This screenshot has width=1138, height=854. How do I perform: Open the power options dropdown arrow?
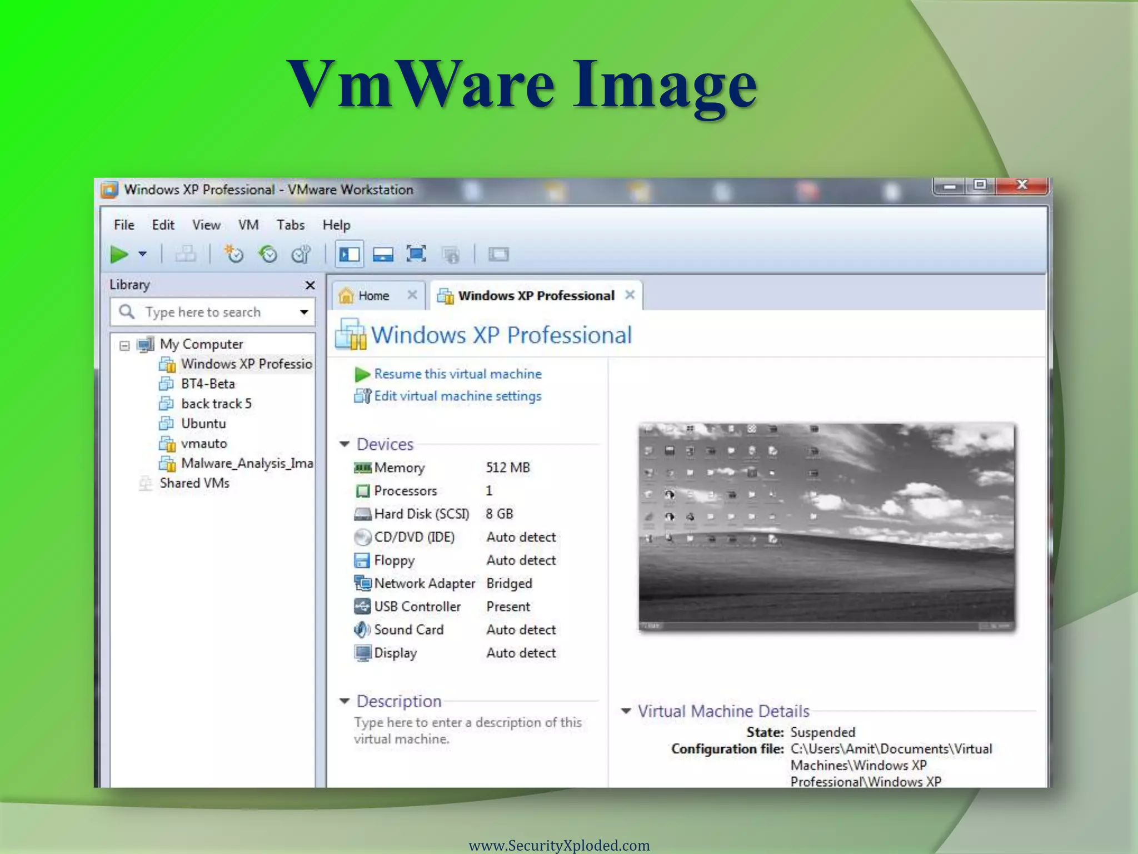click(x=143, y=255)
